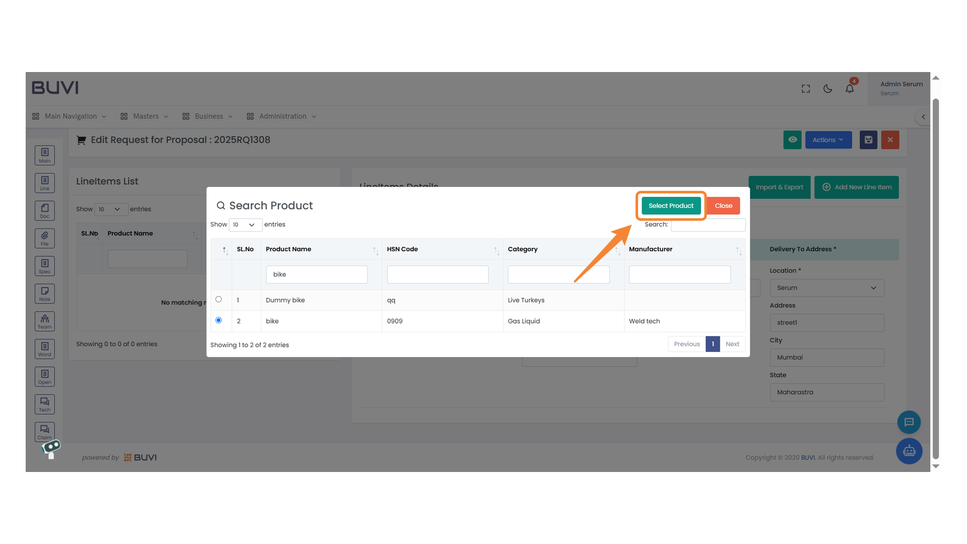Expand the Actions dropdown menu

coord(828,140)
